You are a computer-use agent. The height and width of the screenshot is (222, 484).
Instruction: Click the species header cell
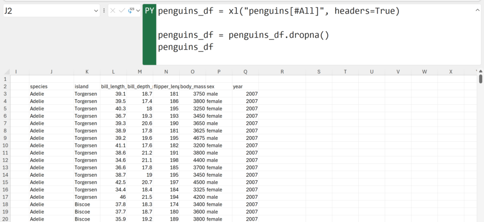(x=39, y=87)
